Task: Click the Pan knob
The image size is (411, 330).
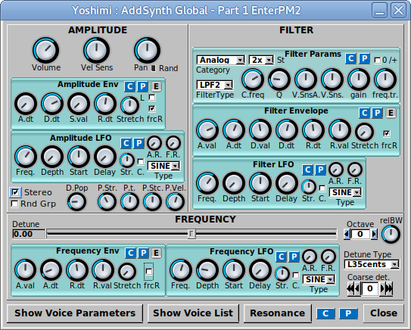Action: [x=147, y=50]
